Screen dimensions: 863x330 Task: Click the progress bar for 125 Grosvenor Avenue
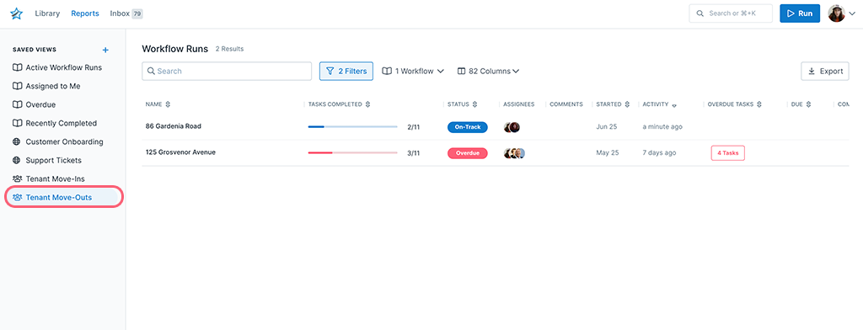tap(353, 153)
